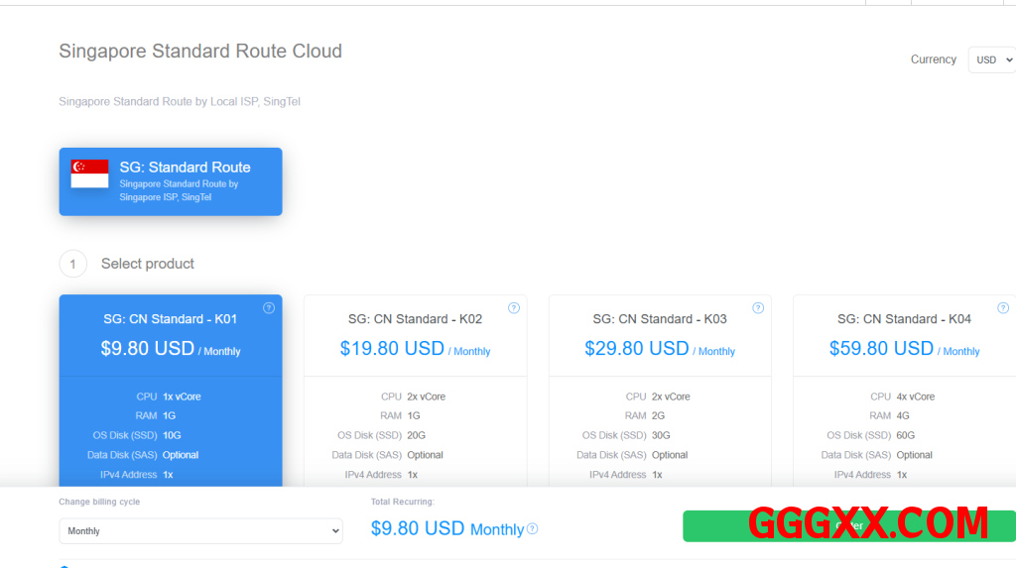Click the $9.80 USD total recurring amount

417,528
